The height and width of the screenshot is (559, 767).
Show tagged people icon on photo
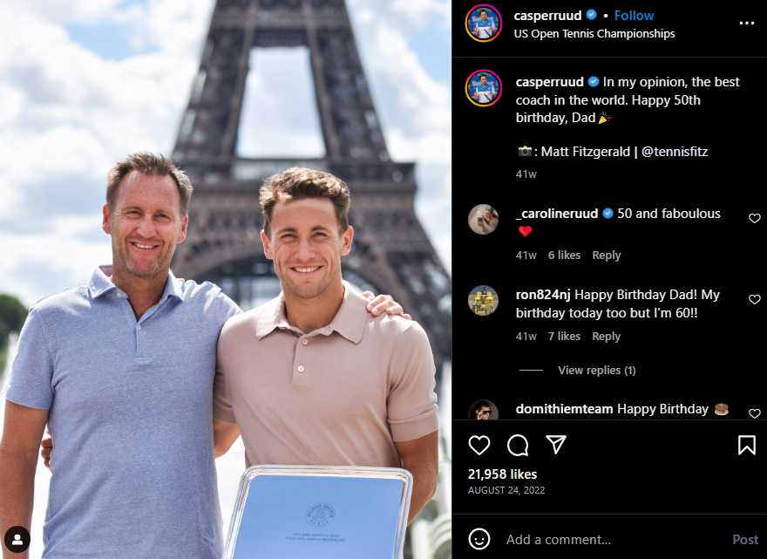17,540
